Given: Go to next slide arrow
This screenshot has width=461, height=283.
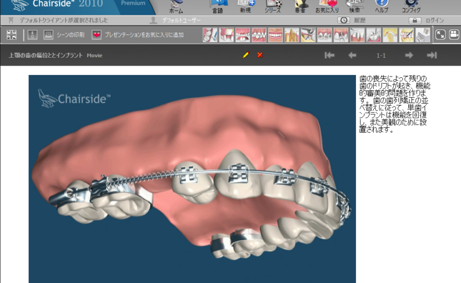Looking at the screenshot, I should click(x=409, y=55).
